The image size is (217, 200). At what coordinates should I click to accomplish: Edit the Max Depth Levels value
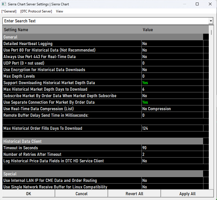coord(172,76)
